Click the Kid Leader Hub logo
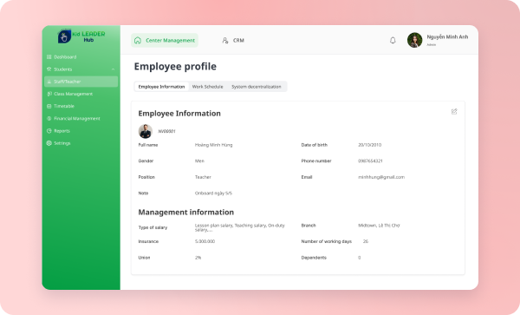This screenshot has width=520, height=315. (81, 36)
